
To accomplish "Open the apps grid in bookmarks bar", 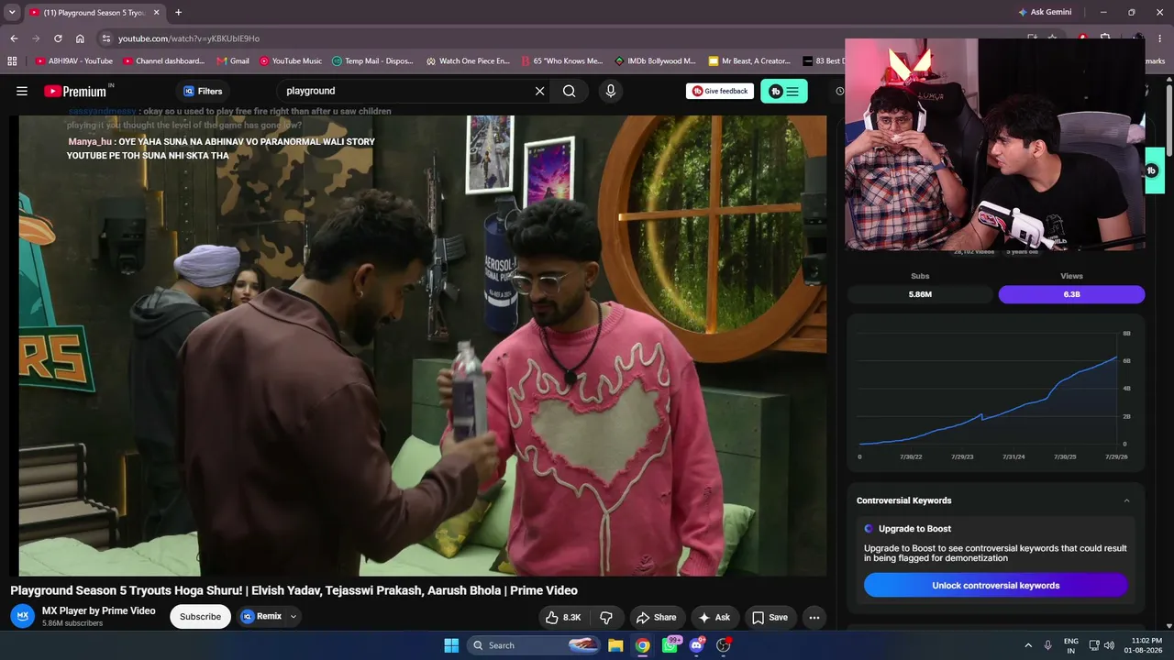I will [12, 61].
